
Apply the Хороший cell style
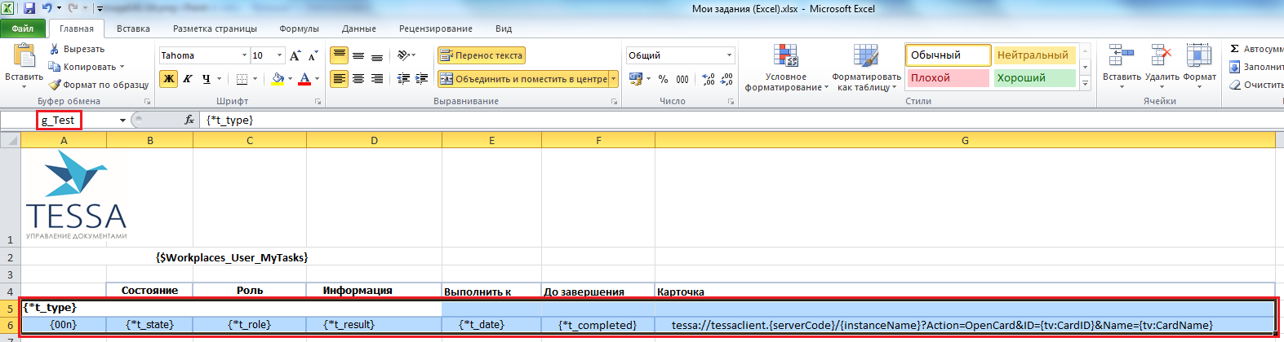(1033, 78)
